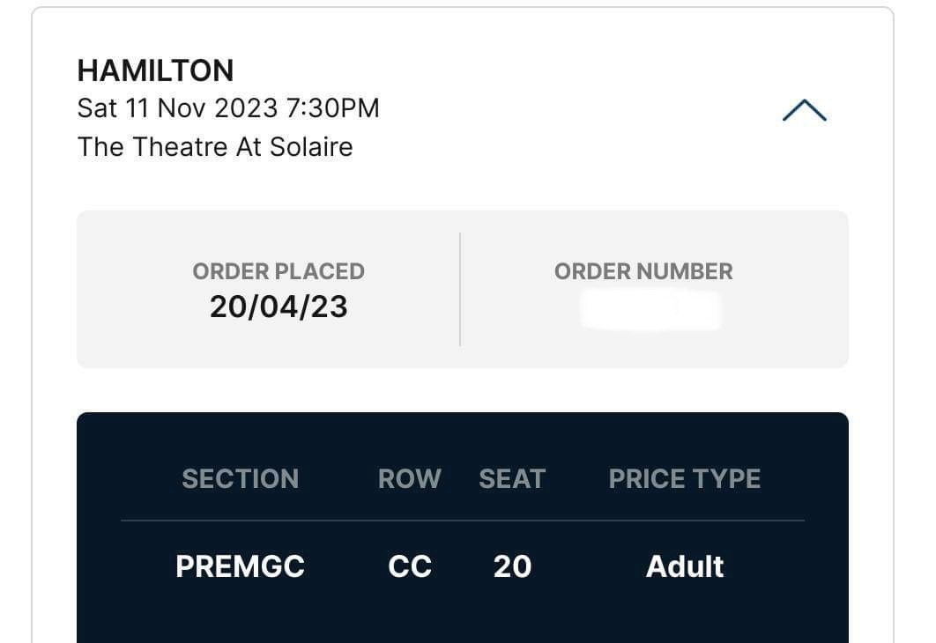This screenshot has width=936, height=643.
Task: Click the HAMILTON event title
Action: [x=155, y=70]
